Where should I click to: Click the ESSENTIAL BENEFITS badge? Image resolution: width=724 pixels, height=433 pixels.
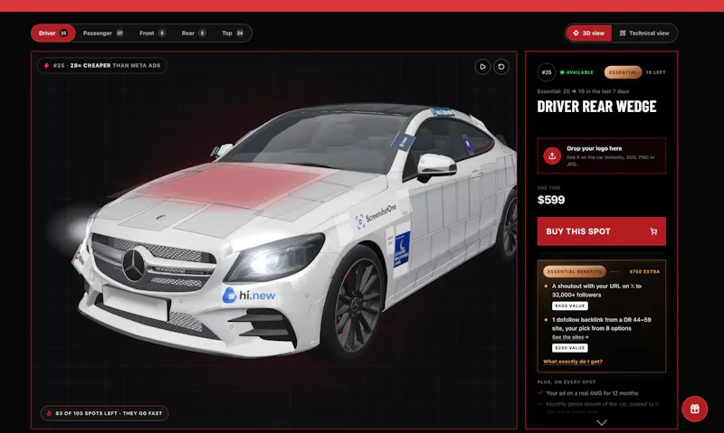(575, 271)
